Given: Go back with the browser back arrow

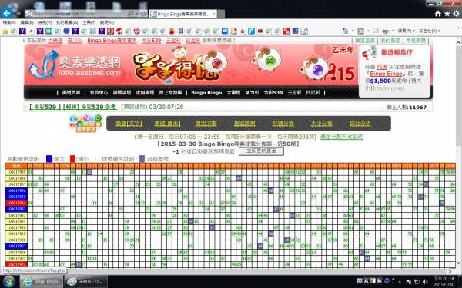Looking at the screenshot, I should click(6, 13).
